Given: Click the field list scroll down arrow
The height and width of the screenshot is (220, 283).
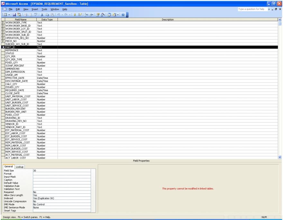Looking at the screenshot, I should tap(280, 157).
